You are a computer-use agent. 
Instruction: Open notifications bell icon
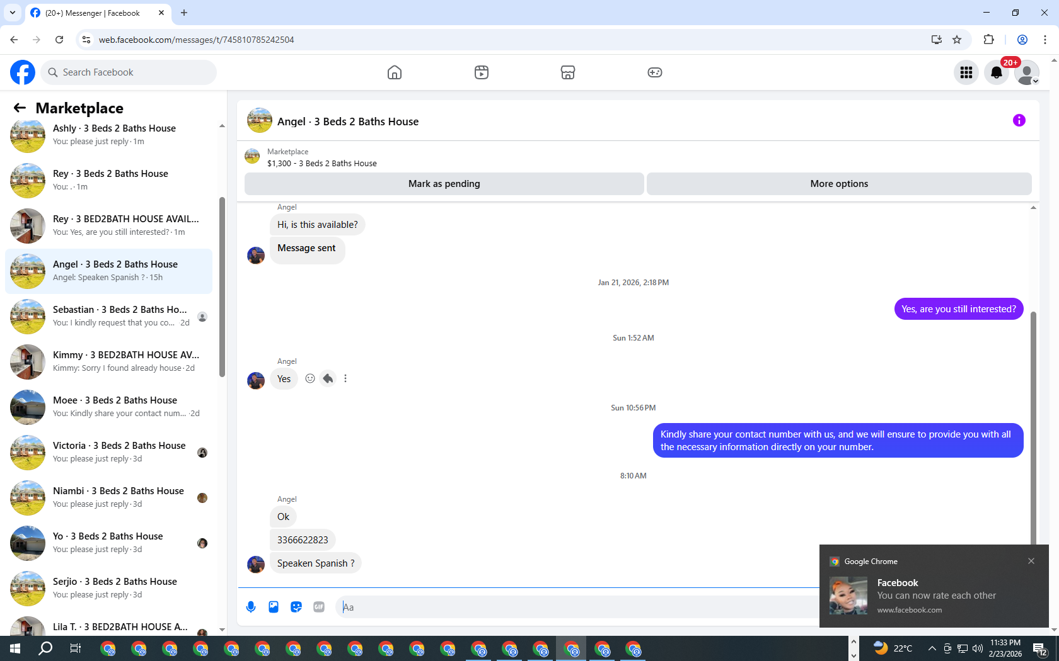(x=997, y=72)
